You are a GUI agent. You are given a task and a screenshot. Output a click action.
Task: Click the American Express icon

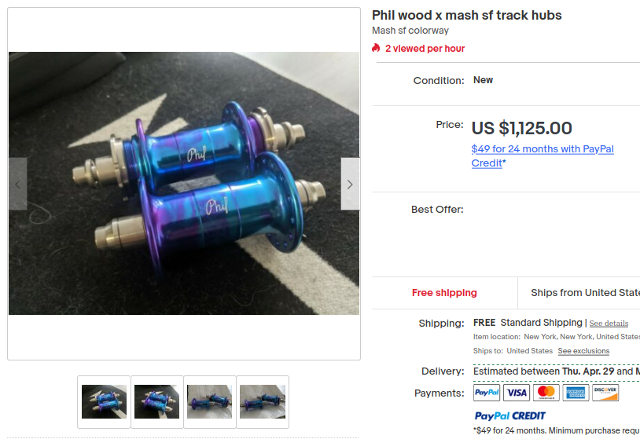tap(576, 393)
